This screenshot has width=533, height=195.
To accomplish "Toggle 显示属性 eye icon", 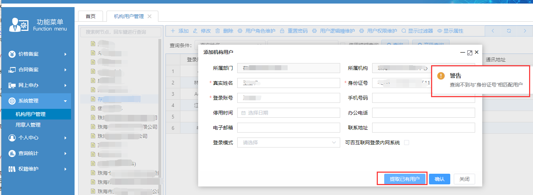I will (440, 31).
